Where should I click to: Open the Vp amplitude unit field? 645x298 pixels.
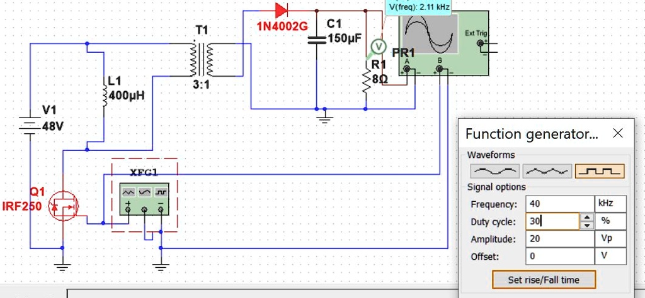(611, 238)
